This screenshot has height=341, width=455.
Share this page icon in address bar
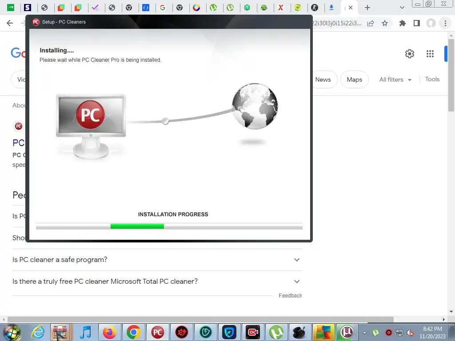(371, 23)
